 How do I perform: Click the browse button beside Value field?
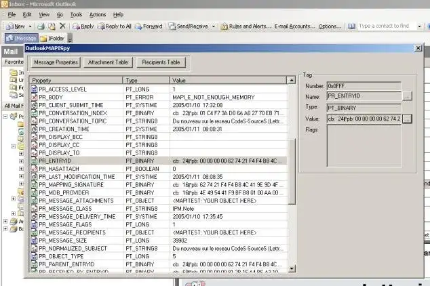tap(407, 119)
